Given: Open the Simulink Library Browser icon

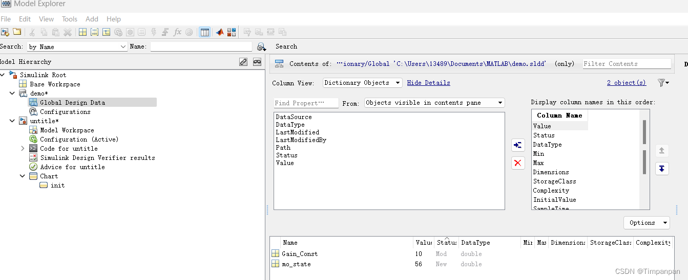Looking at the screenshot, I should click(232, 32).
